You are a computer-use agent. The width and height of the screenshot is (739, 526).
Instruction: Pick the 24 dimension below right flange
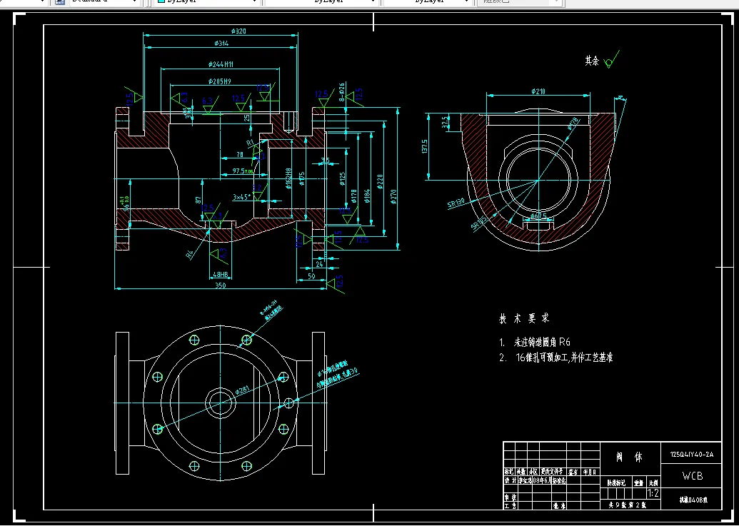320,265
